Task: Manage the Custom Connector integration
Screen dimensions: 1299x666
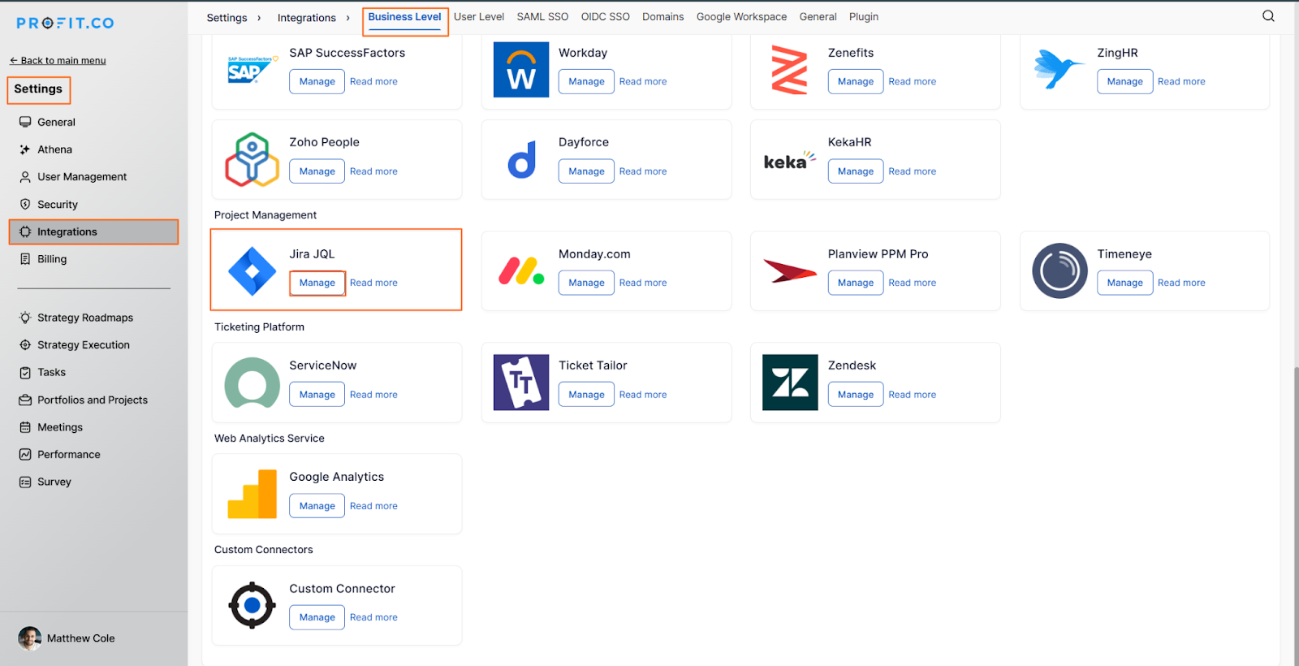Action: [317, 617]
